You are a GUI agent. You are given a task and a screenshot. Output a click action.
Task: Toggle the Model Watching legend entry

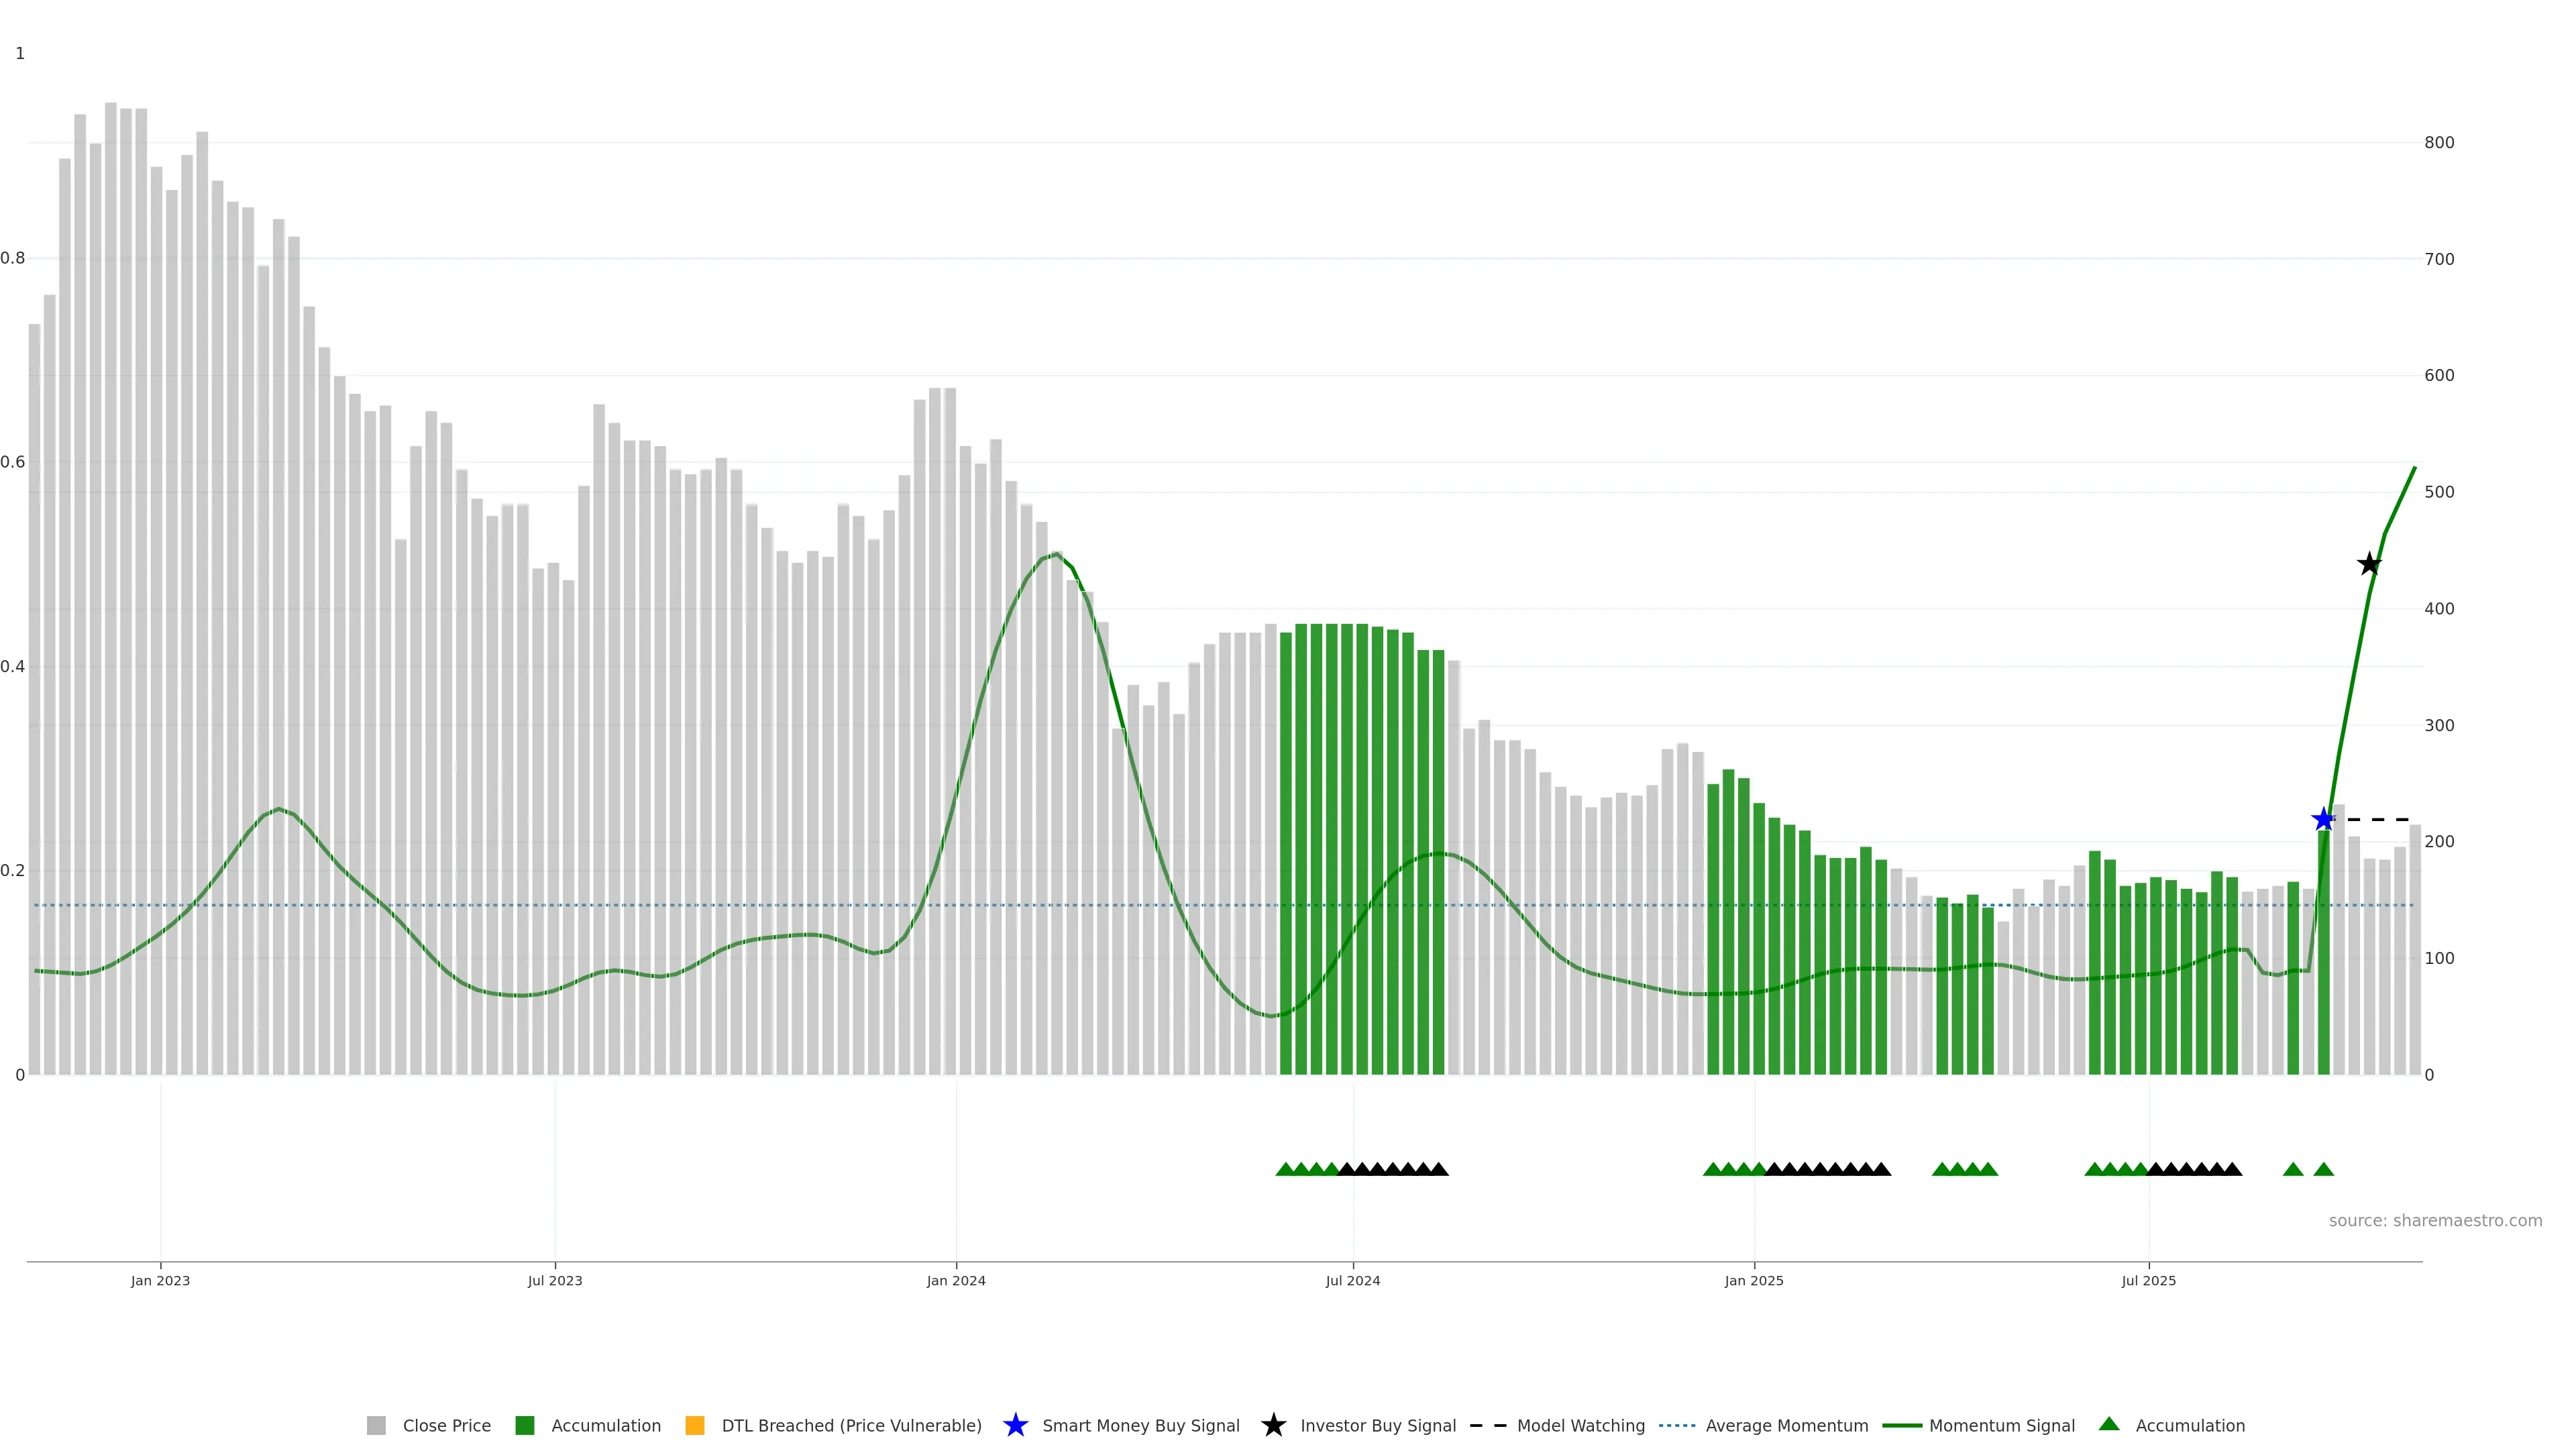[1580, 1425]
